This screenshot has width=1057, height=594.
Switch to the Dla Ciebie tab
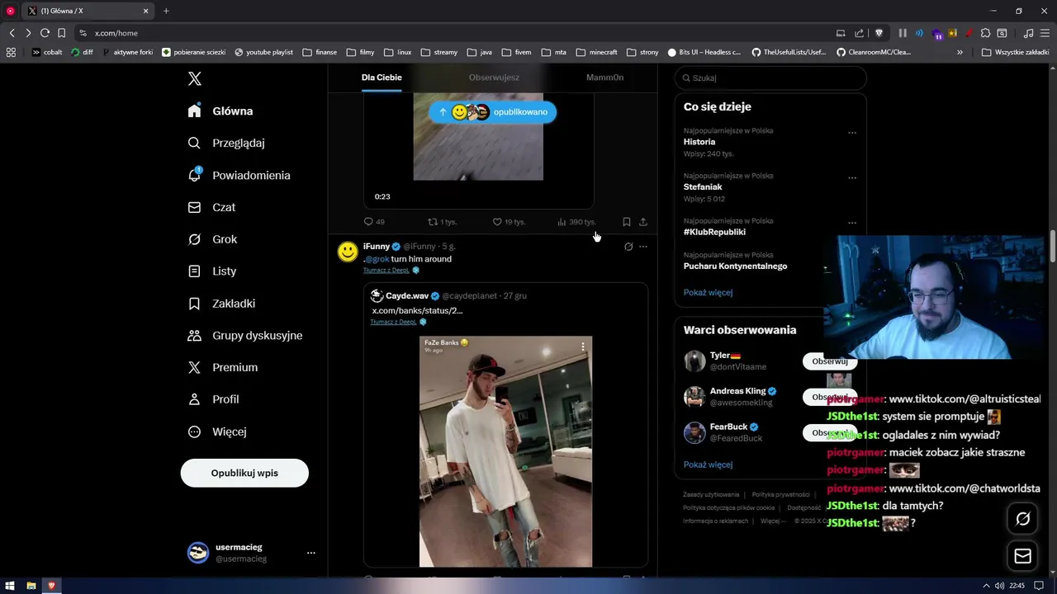click(382, 78)
